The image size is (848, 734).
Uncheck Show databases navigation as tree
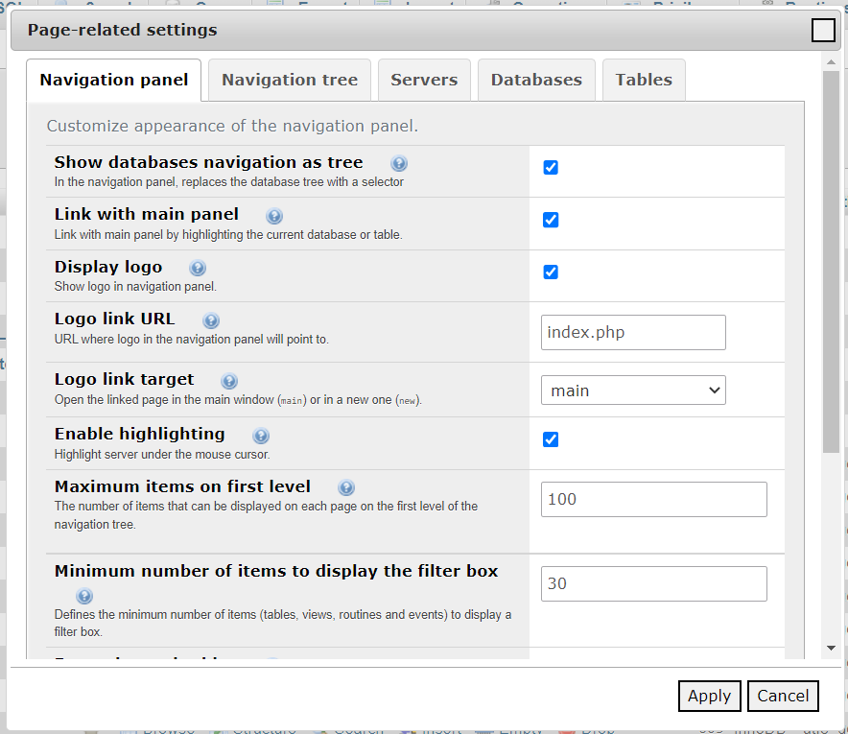(551, 167)
